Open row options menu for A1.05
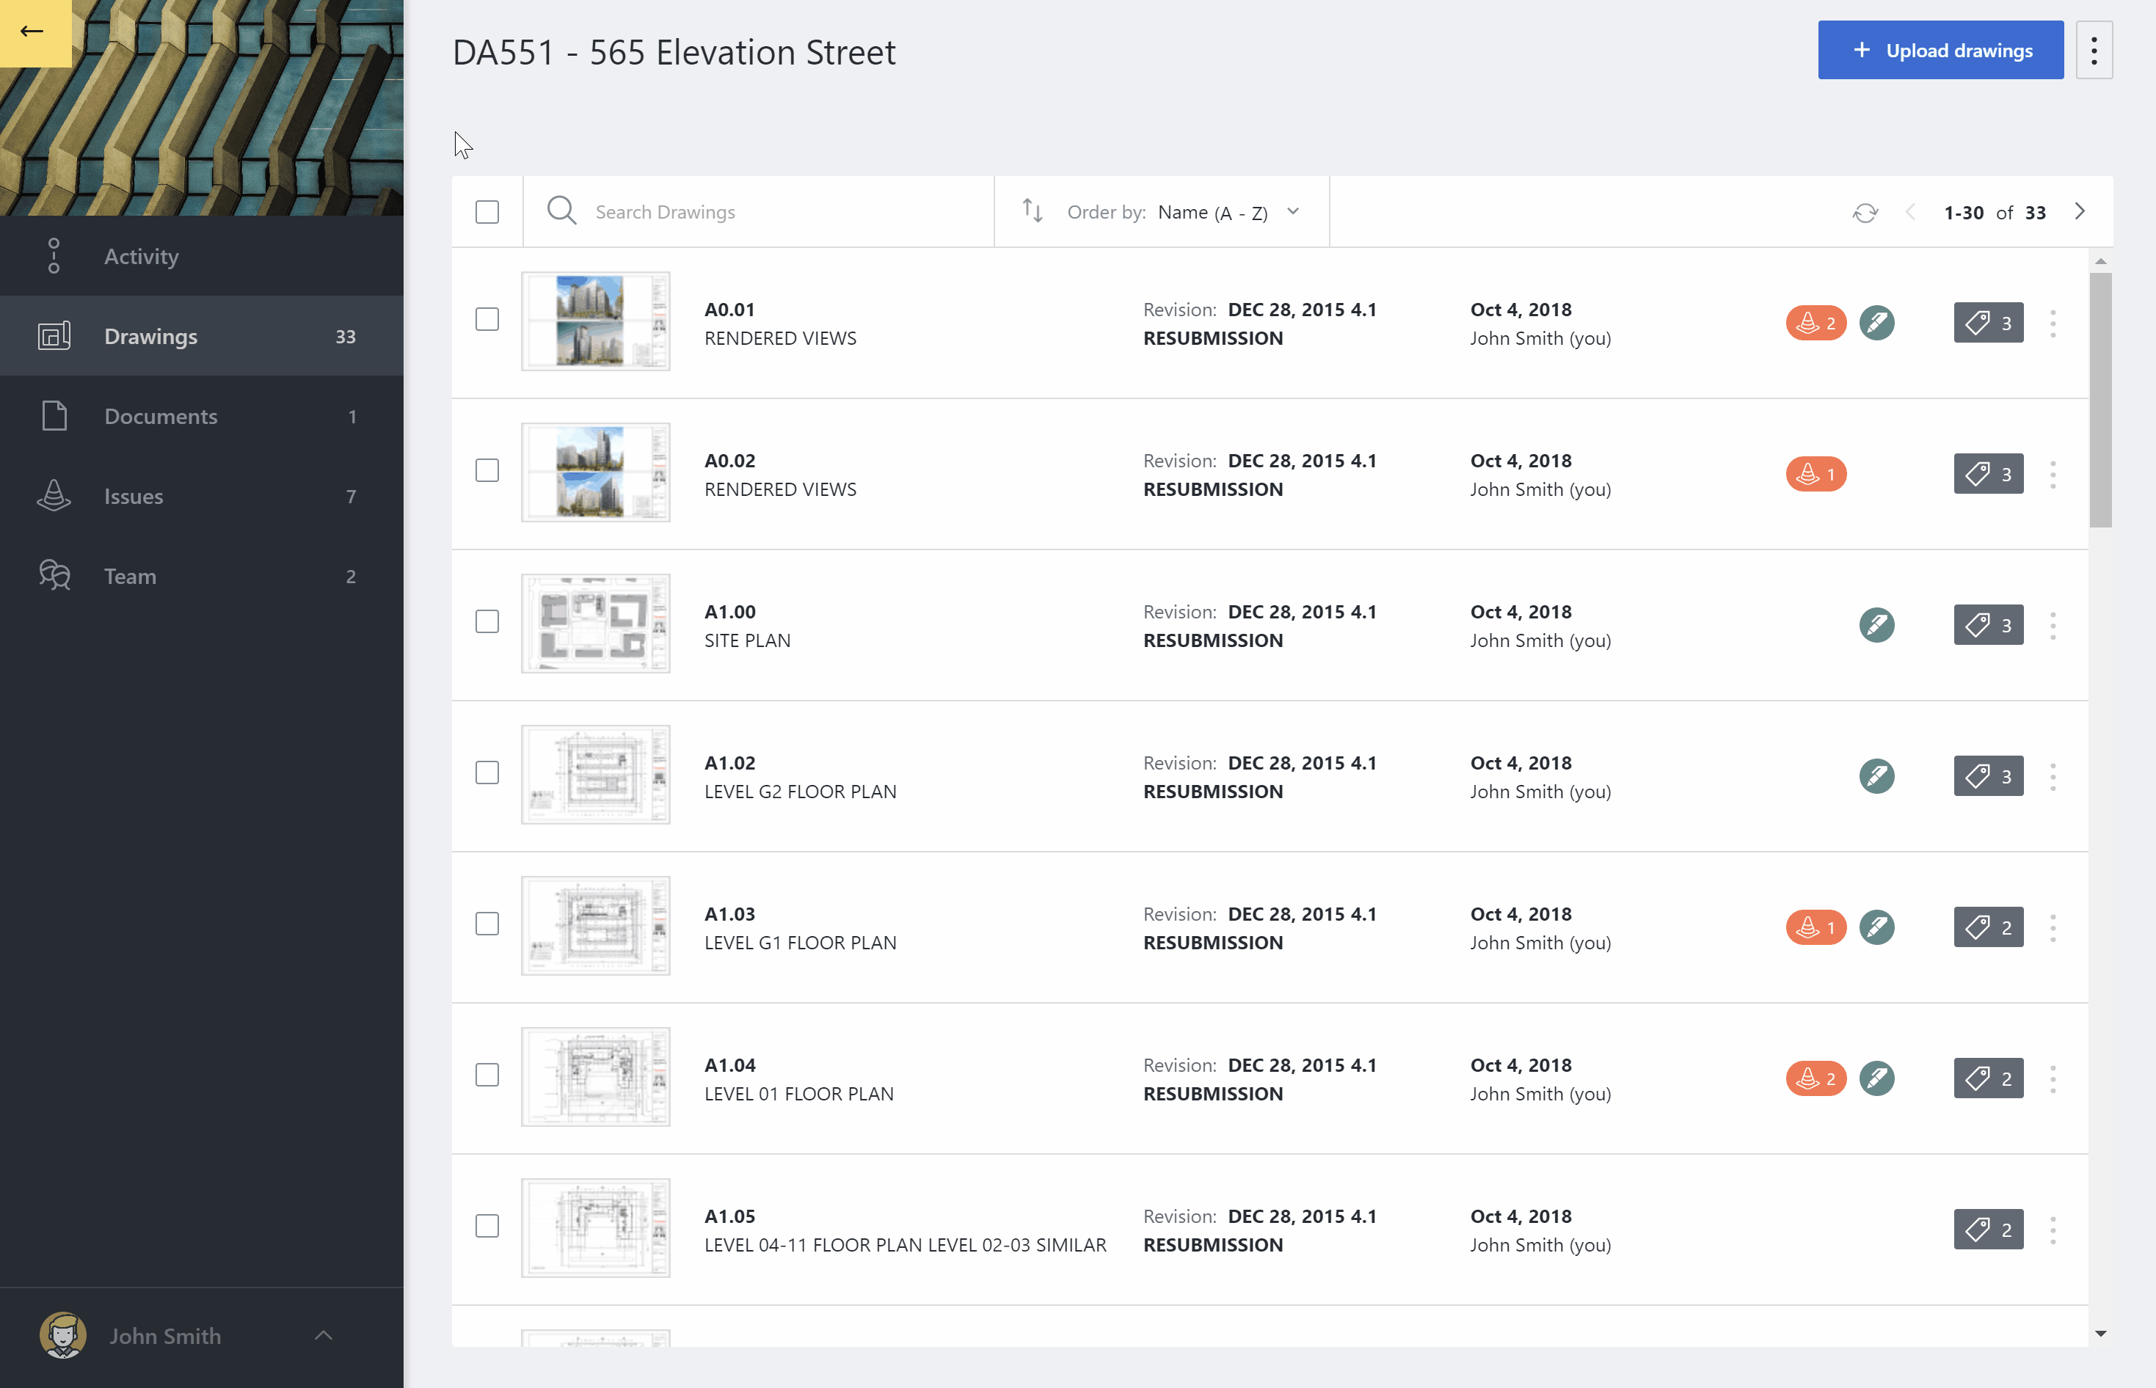The image size is (2156, 1388). pyautogui.click(x=2053, y=1230)
